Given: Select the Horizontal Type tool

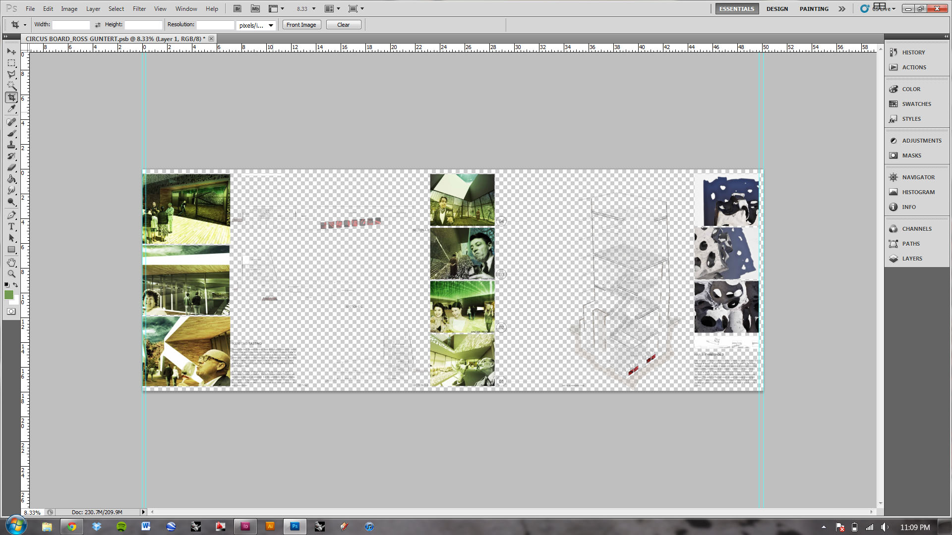Looking at the screenshot, I should (11, 227).
